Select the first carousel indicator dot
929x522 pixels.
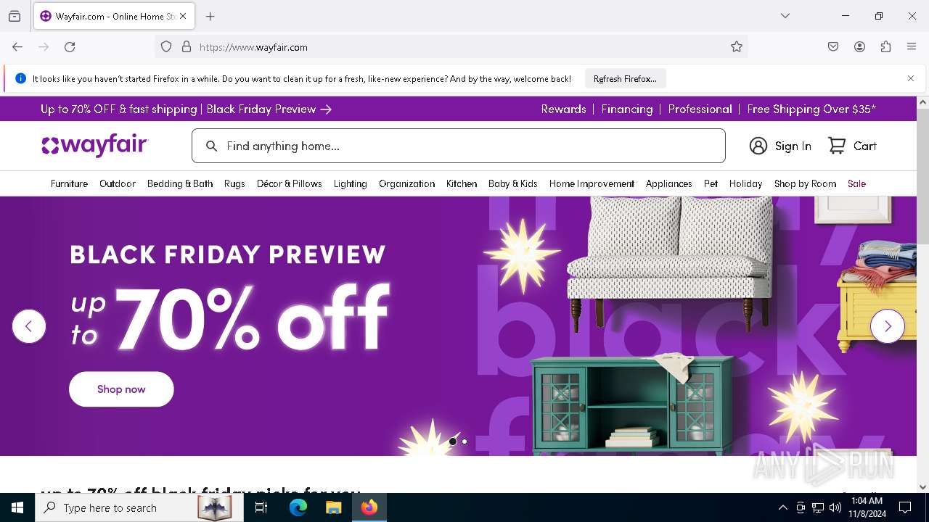click(x=453, y=442)
